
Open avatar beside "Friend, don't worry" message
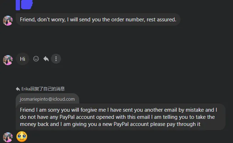(x=8, y=21)
